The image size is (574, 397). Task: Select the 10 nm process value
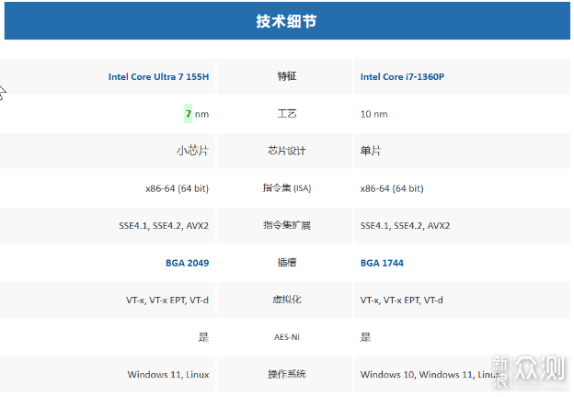(x=373, y=114)
